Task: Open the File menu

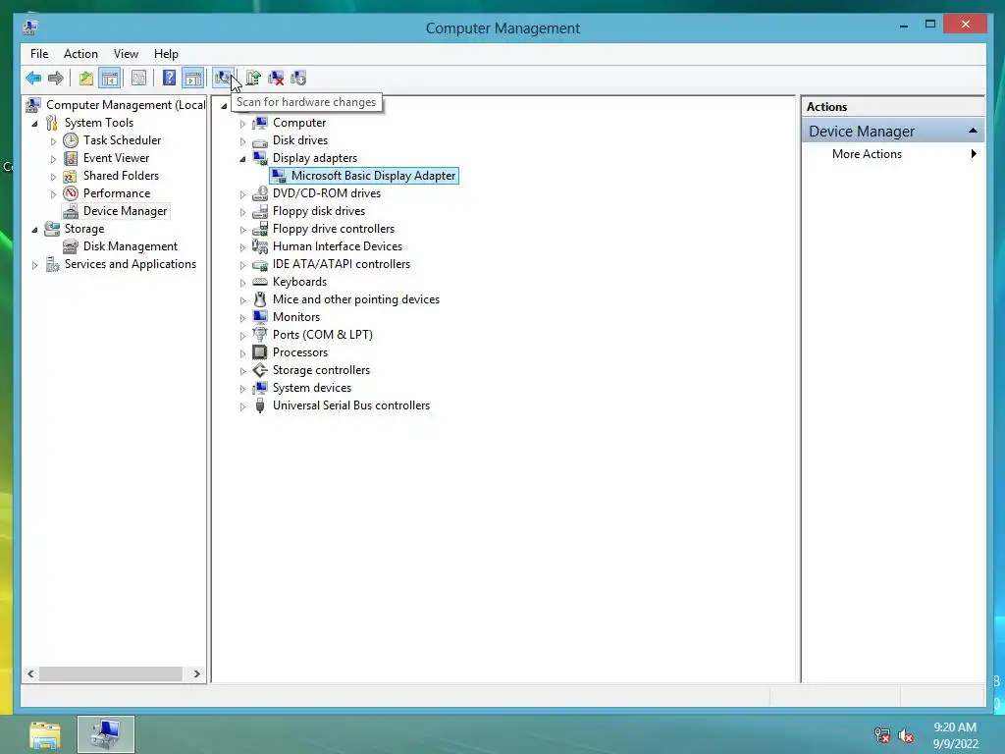Action: pyautogui.click(x=39, y=54)
